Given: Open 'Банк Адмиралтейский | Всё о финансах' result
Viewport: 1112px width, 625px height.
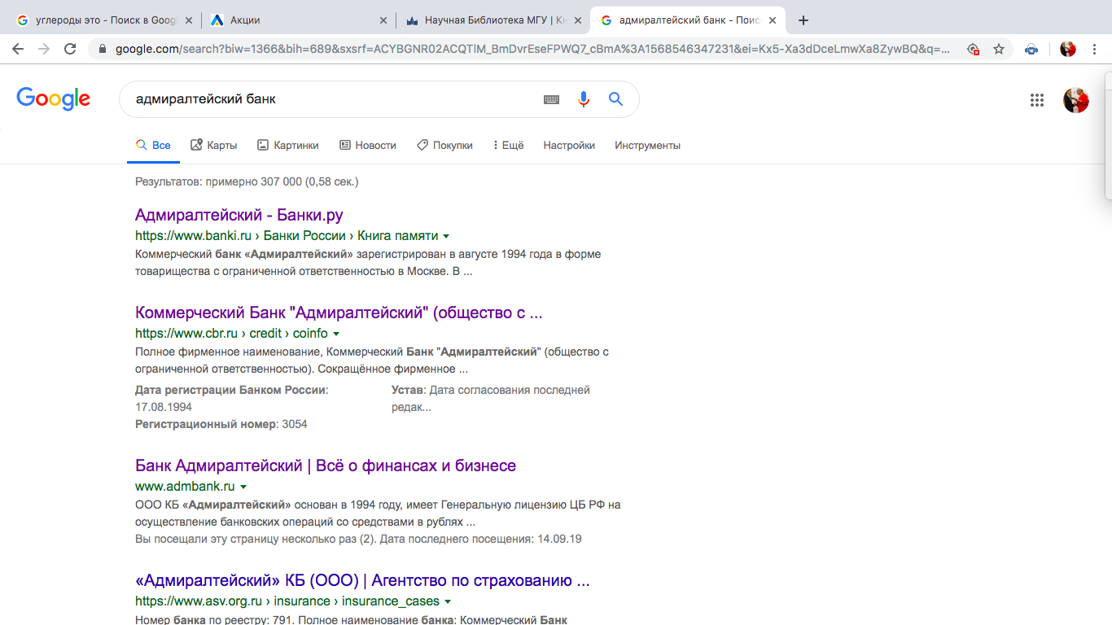Looking at the screenshot, I should point(326,465).
